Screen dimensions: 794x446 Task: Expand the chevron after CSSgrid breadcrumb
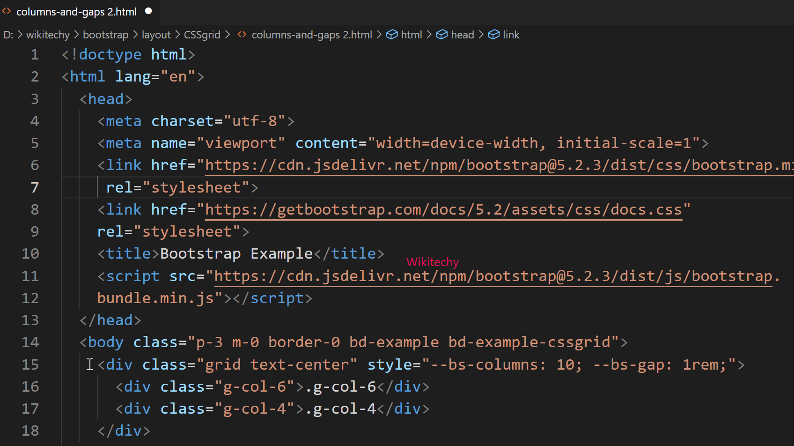pos(228,34)
